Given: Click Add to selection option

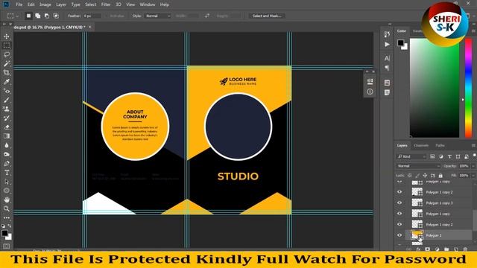Looking at the screenshot, I should (x=38, y=16).
